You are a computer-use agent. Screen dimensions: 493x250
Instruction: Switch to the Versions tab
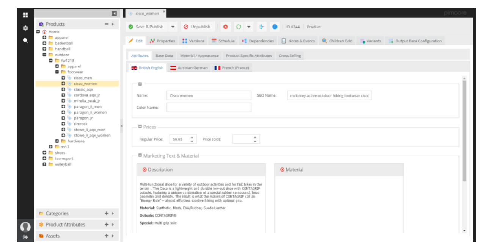coord(193,41)
